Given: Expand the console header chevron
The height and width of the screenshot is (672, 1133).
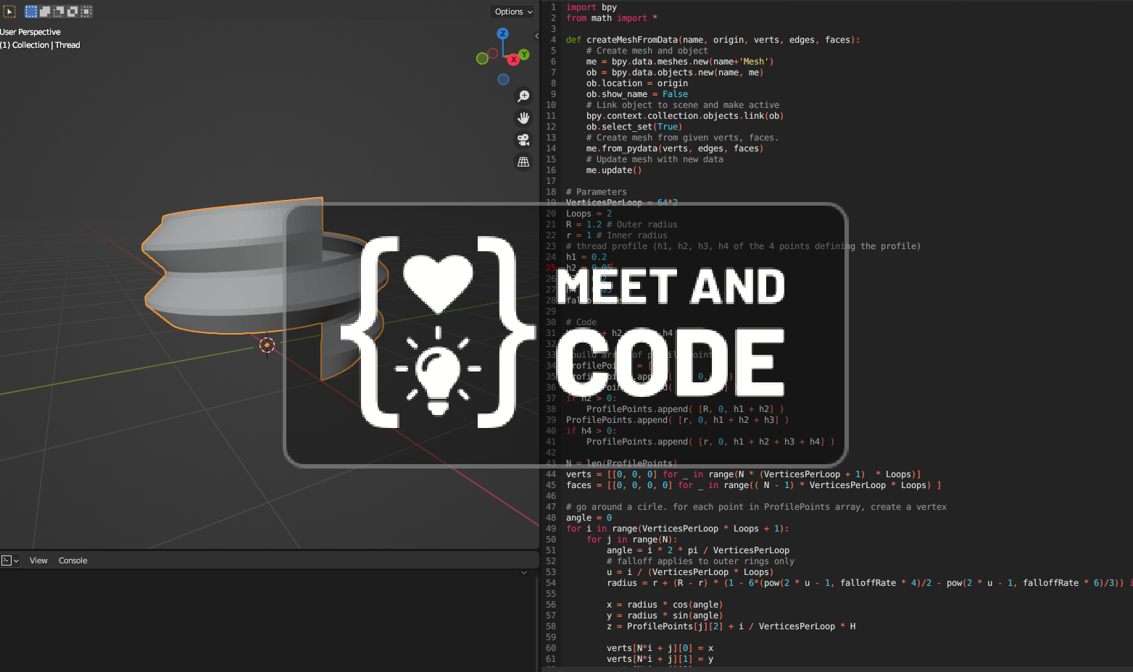Looking at the screenshot, I should [x=524, y=573].
